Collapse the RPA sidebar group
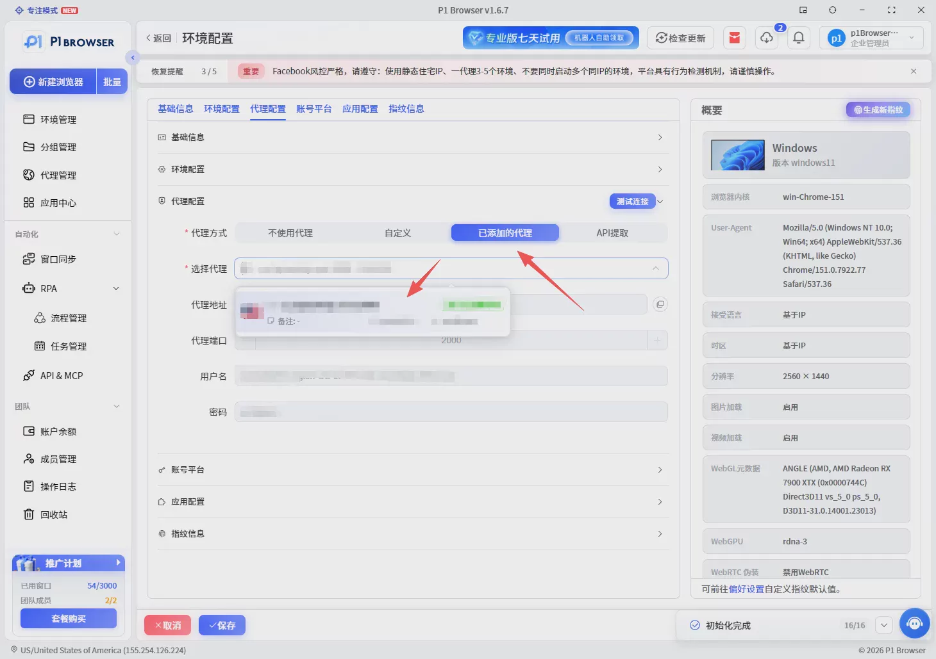The image size is (936, 659). (x=116, y=288)
